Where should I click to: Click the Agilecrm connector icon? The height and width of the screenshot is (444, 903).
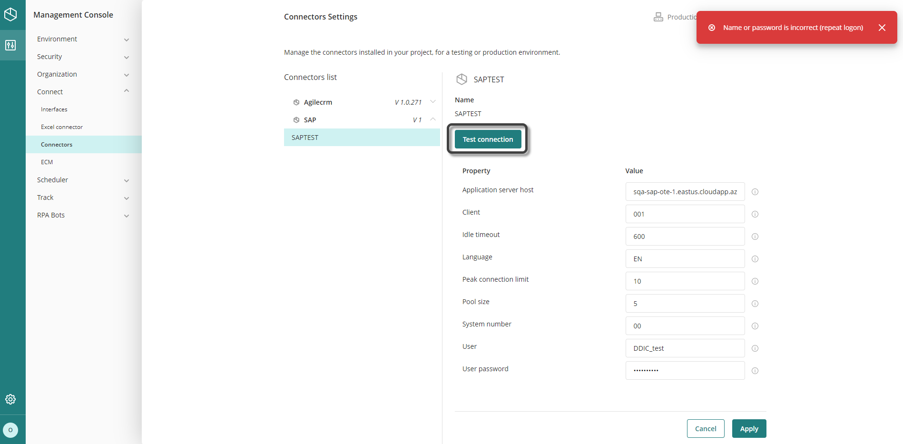point(296,102)
